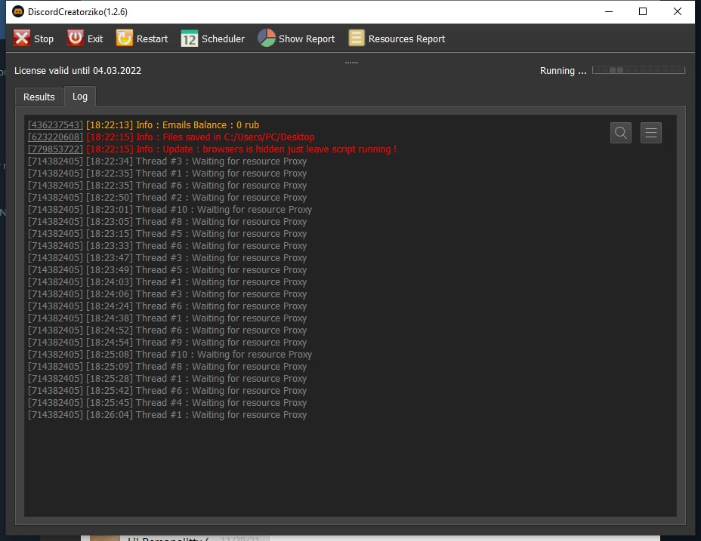Click the 18:25:45 Thread #4 log line
The width and height of the screenshot is (701, 541).
(167, 402)
